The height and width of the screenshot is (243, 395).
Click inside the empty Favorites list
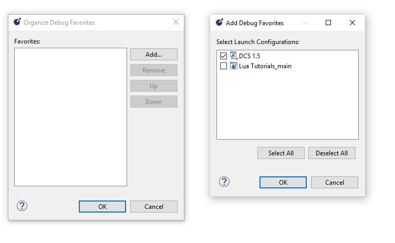coord(70,117)
